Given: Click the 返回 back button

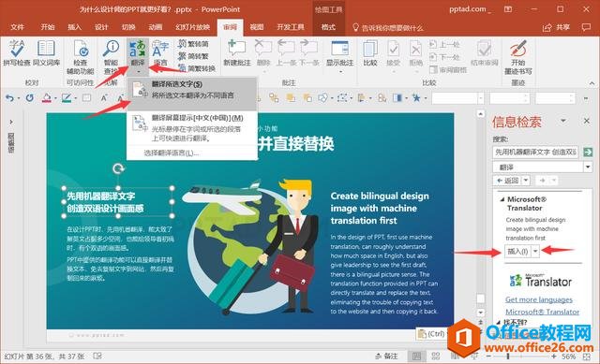Looking at the screenshot, I should click(x=508, y=181).
